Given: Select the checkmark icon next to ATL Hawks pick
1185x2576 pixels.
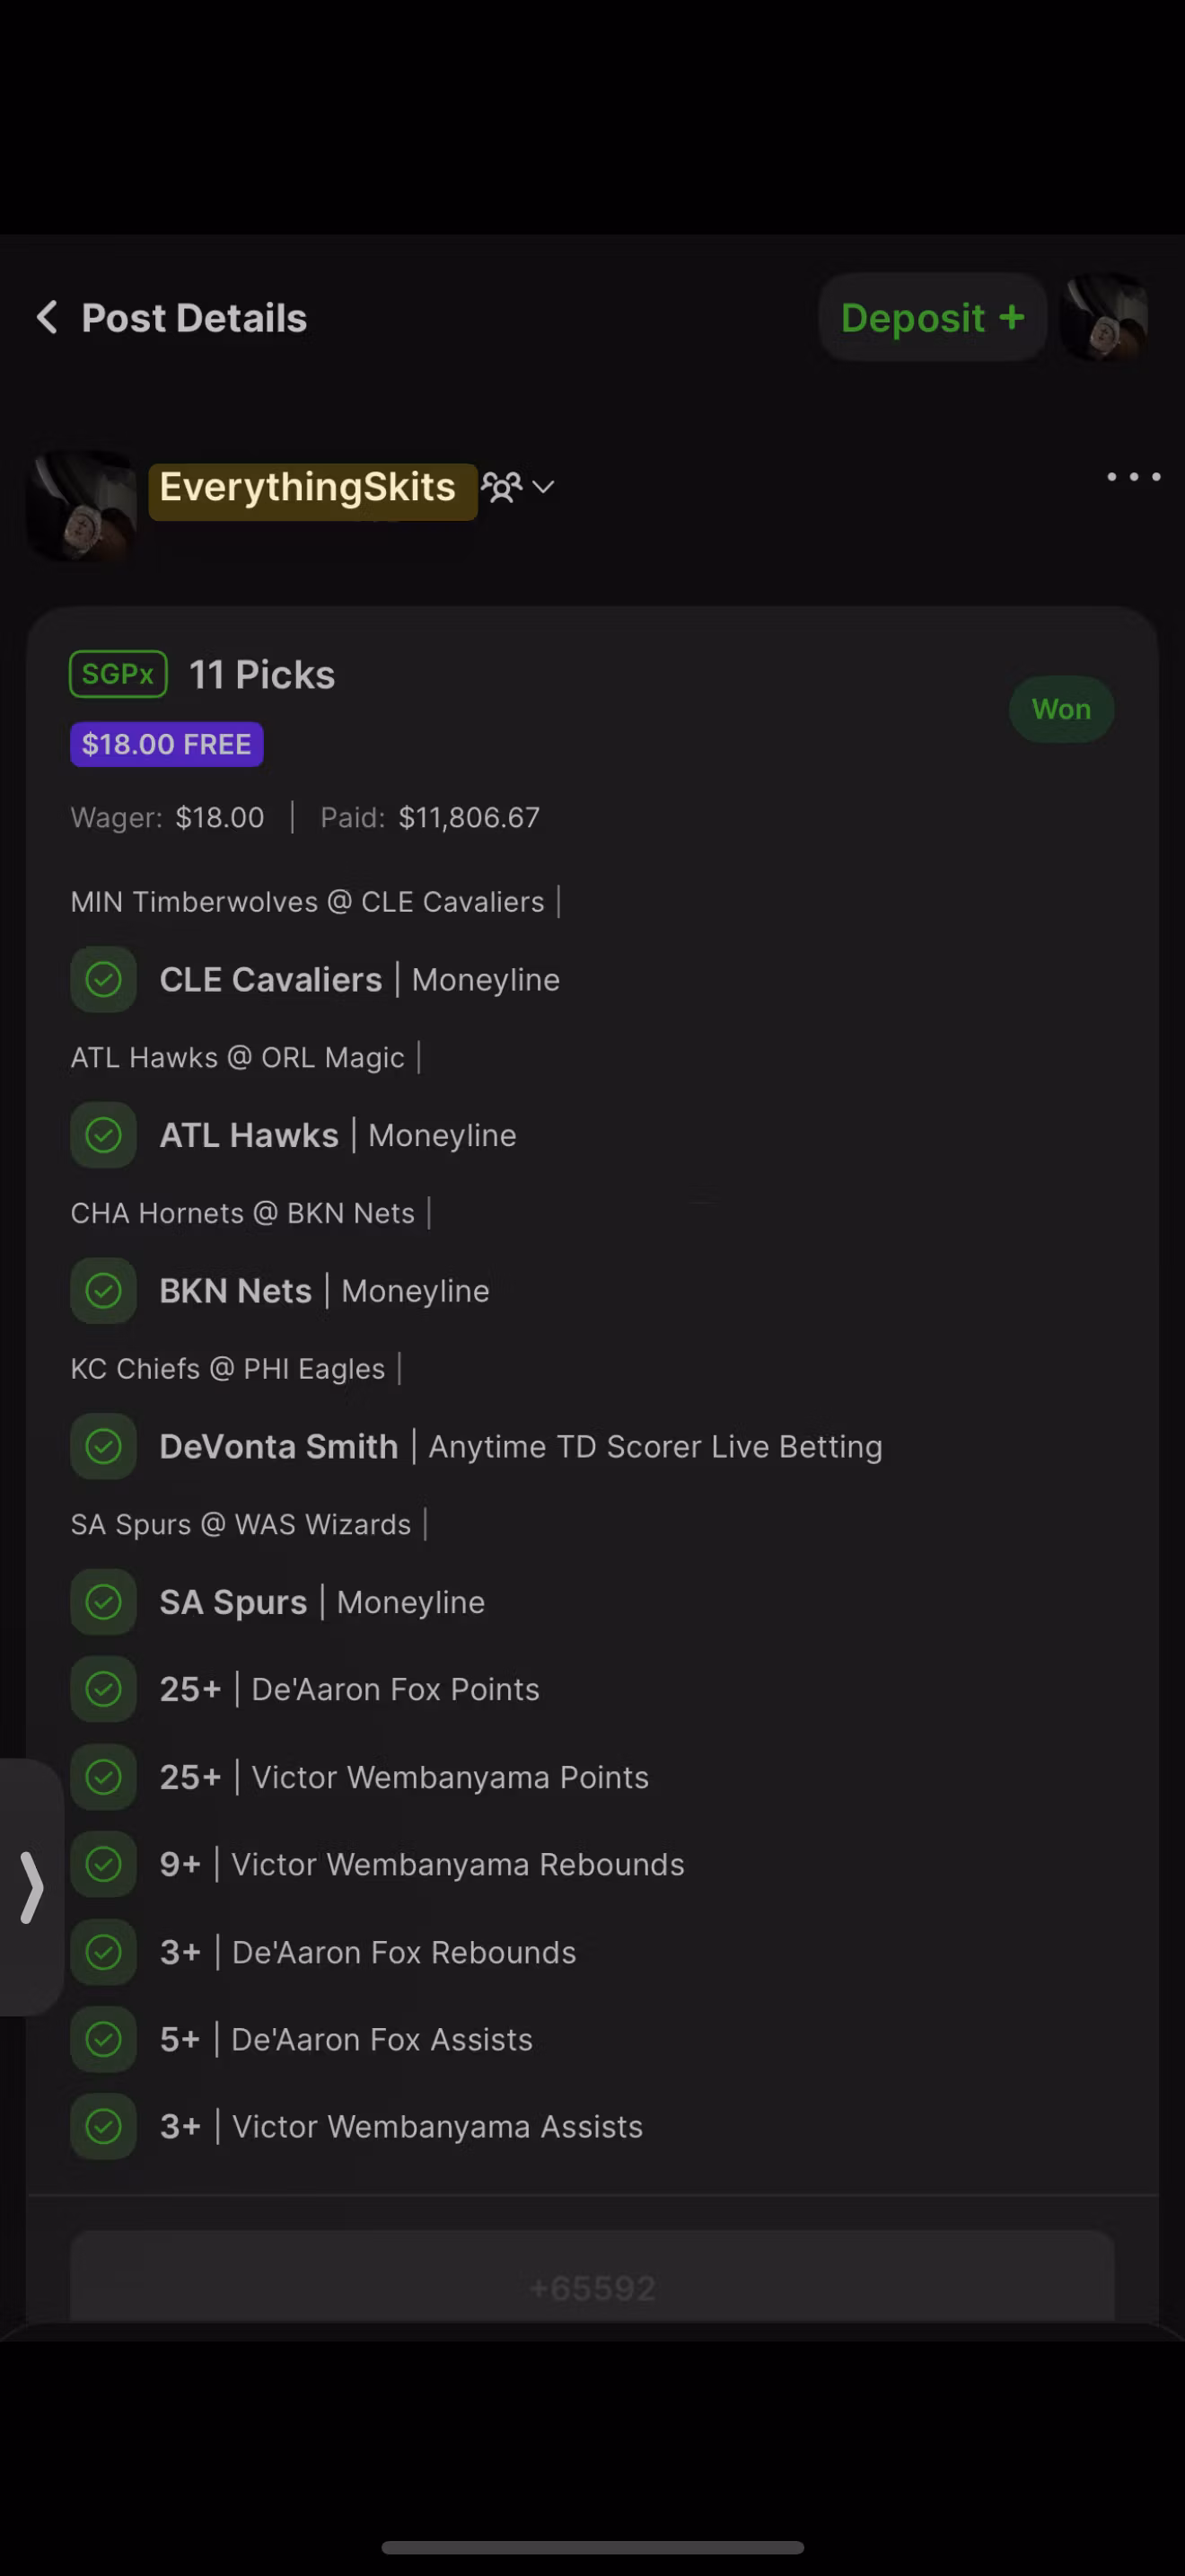Looking at the screenshot, I should pos(103,1134).
